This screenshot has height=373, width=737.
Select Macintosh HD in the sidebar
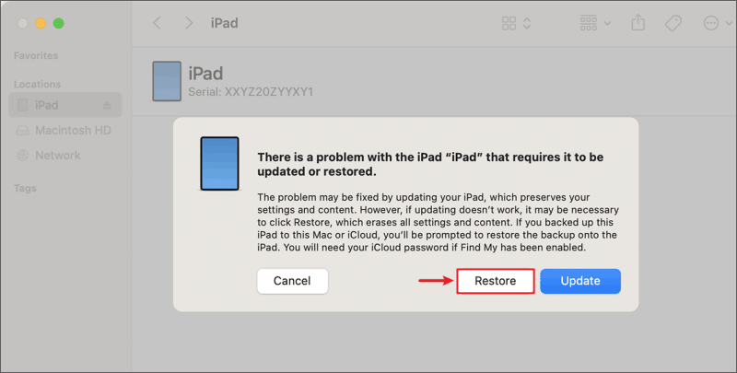72,131
